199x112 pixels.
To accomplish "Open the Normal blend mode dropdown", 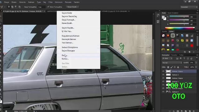I will click(x=172, y=63).
